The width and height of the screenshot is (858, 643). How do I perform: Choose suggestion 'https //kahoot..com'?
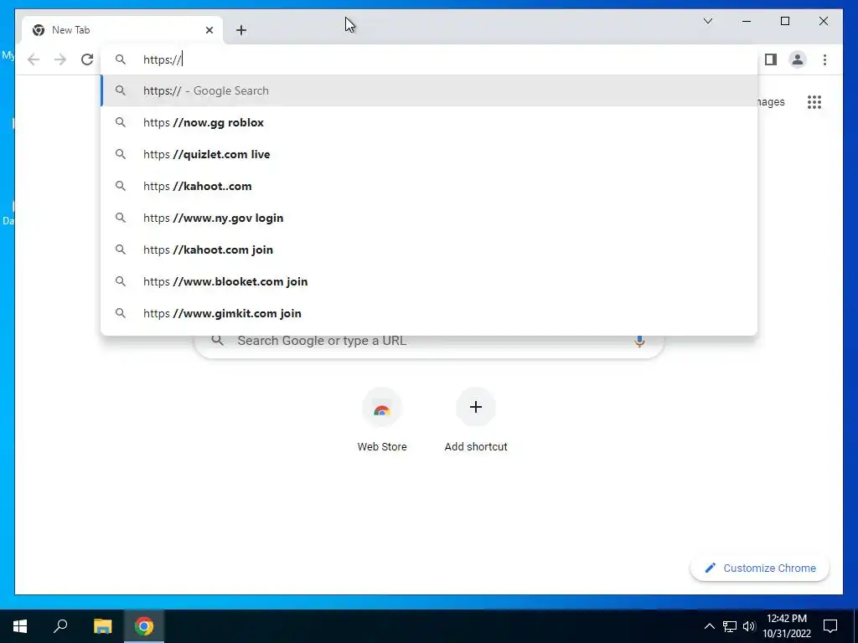[429, 186]
